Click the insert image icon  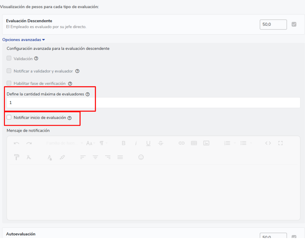pos(206,143)
